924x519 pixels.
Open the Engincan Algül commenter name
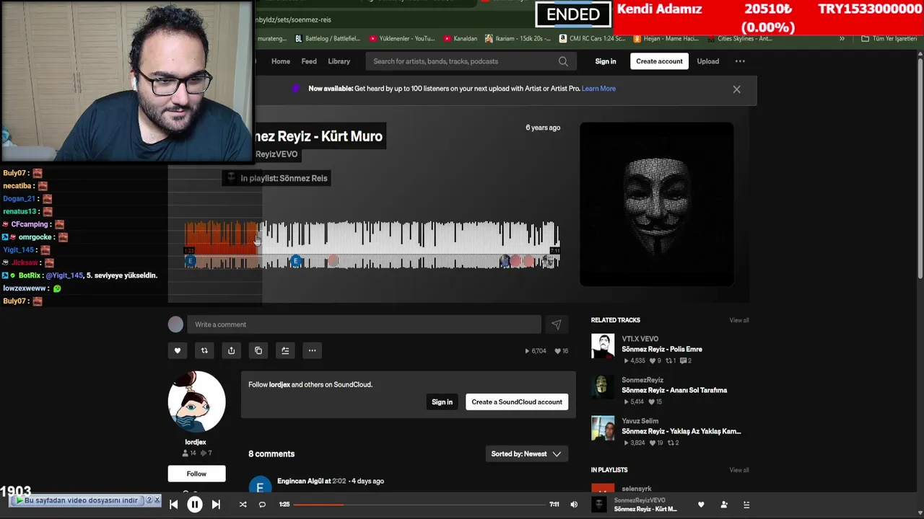tap(300, 481)
